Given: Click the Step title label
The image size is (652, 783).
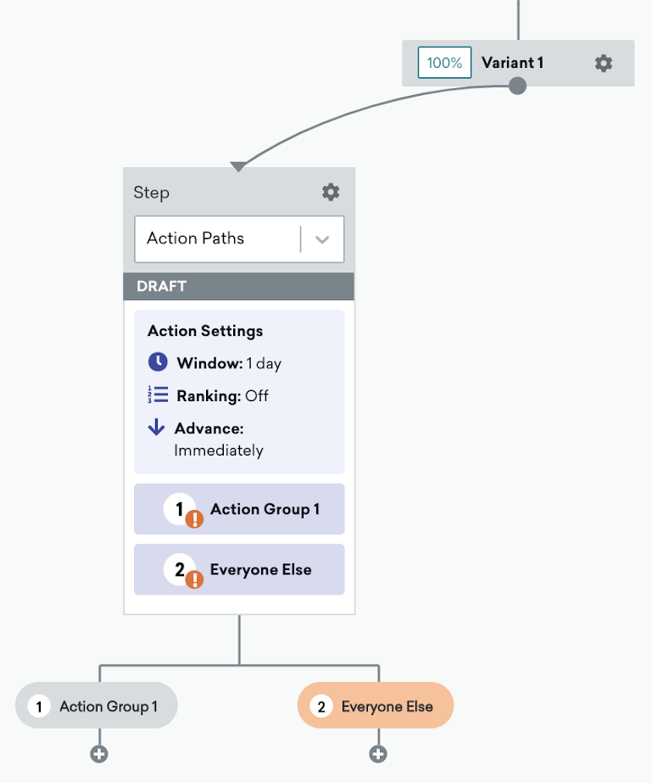Looking at the screenshot, I should pos(151,193).
